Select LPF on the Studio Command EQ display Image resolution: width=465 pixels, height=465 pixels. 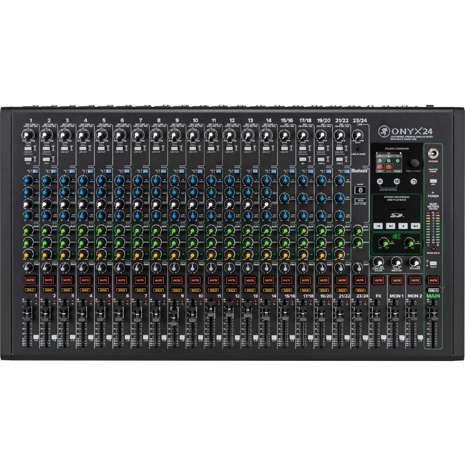pos(379,171)
